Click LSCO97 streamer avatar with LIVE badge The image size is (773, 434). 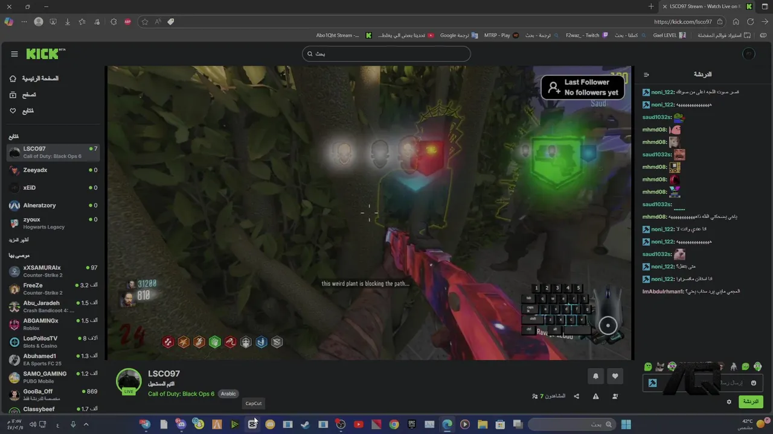[x=129, y=382]
